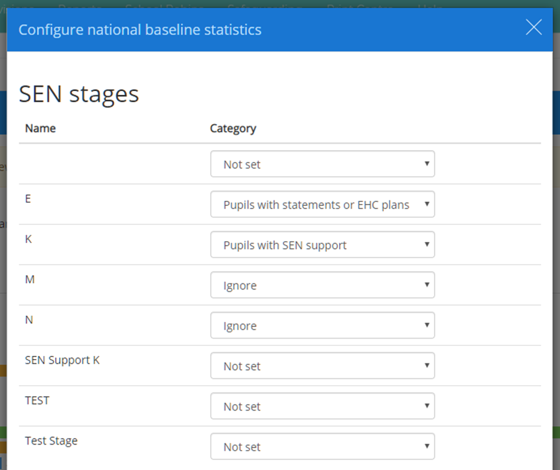Open the category dropdown for stage E
Screen dimensions: 560x470
pyautogui.click(x=322, y=204)
